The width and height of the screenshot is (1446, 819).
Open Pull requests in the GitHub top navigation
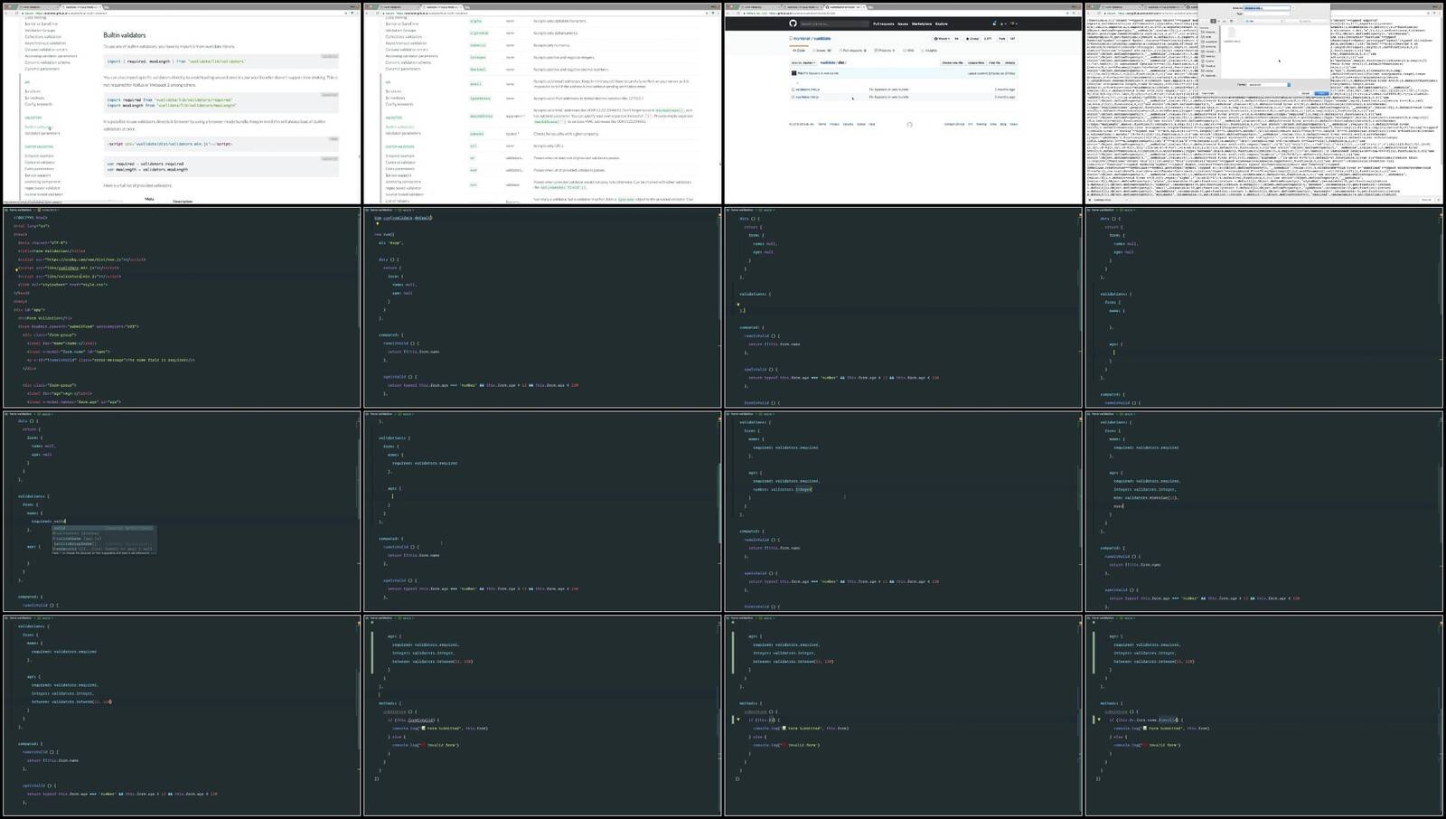884,24
